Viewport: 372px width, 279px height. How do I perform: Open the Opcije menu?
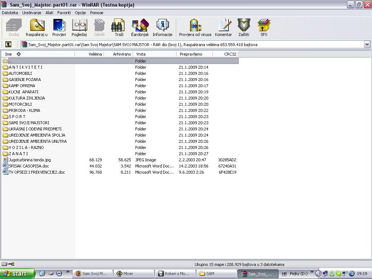pyautogui.click(x=80, y=13)
